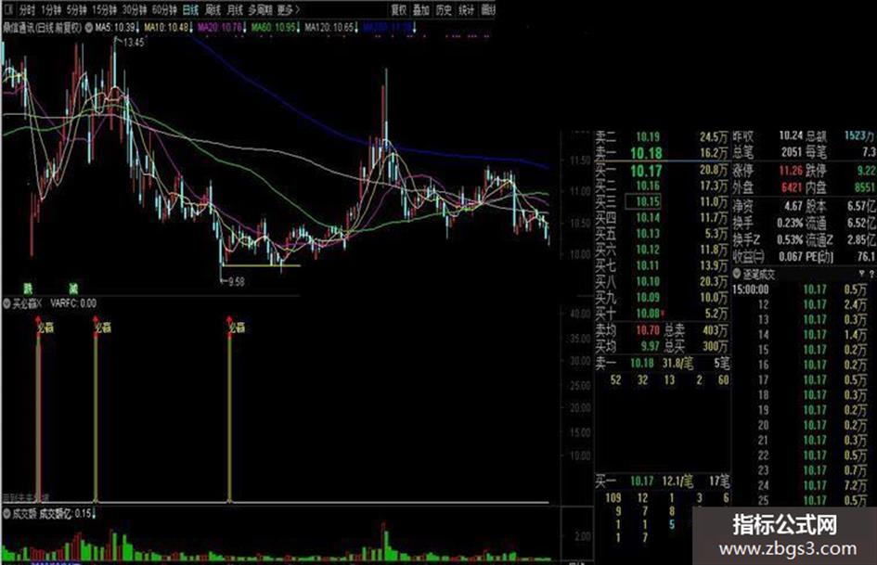Click the 卖二 price 10.19

pos(648,137)
